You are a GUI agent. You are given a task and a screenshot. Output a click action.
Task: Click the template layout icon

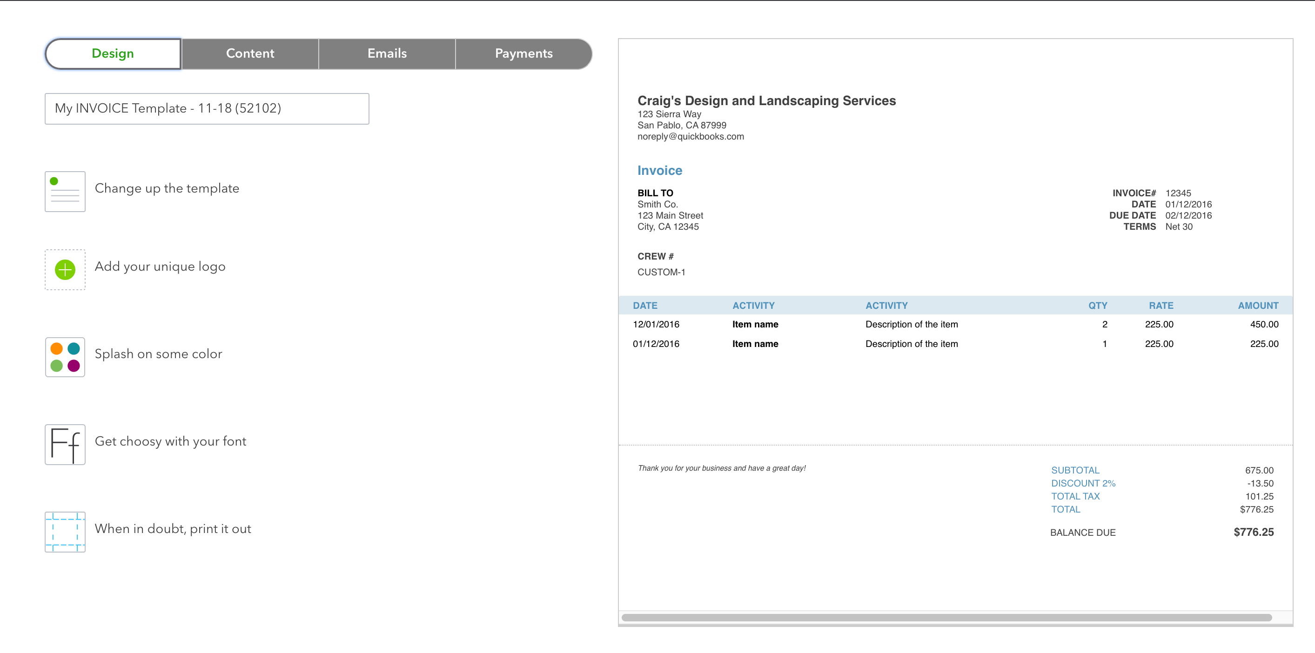[65, 191]
